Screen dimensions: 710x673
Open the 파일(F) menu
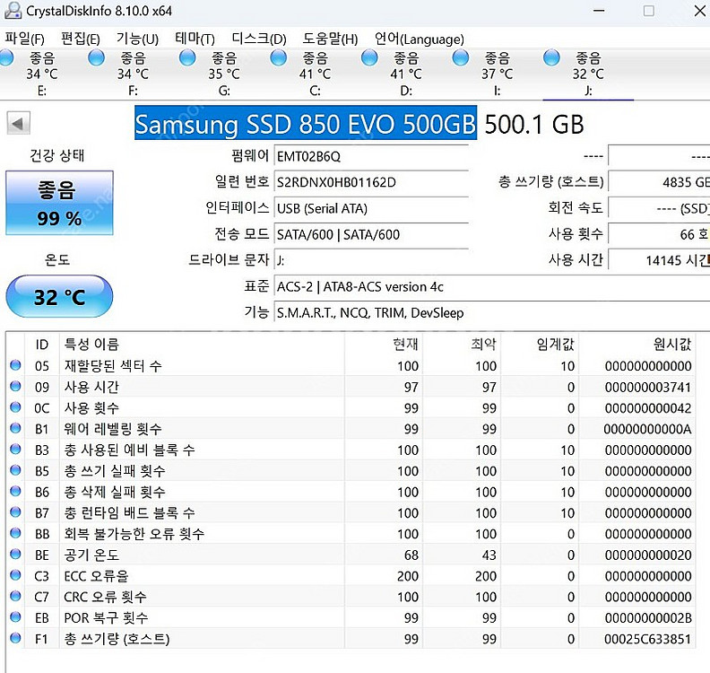tap(24, 39)
